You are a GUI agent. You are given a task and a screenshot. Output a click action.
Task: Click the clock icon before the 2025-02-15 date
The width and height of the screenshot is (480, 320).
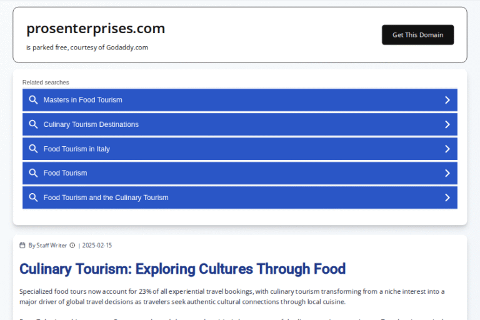pyautogui.click(x=72, y=246)
